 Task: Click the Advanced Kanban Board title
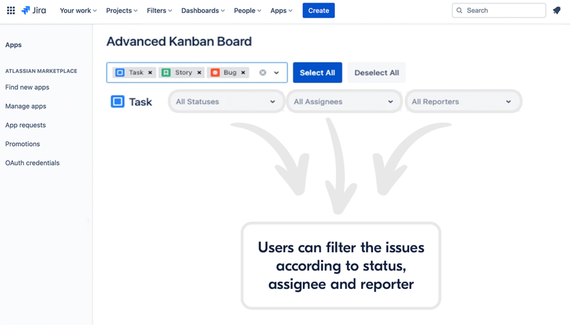coord(179,41)
